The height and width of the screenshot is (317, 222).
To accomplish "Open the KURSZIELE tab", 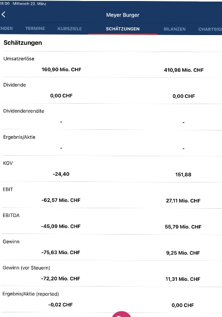I will click(x=70, y=29).
